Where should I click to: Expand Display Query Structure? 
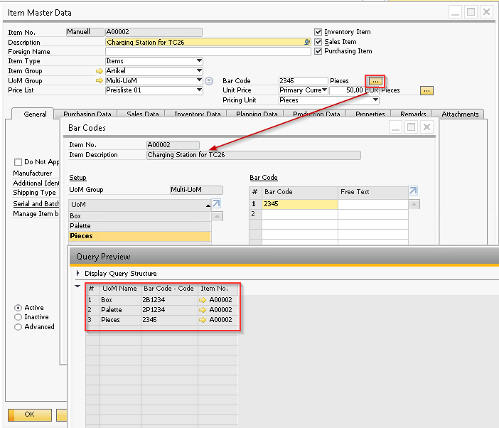[x=78, y=273]
